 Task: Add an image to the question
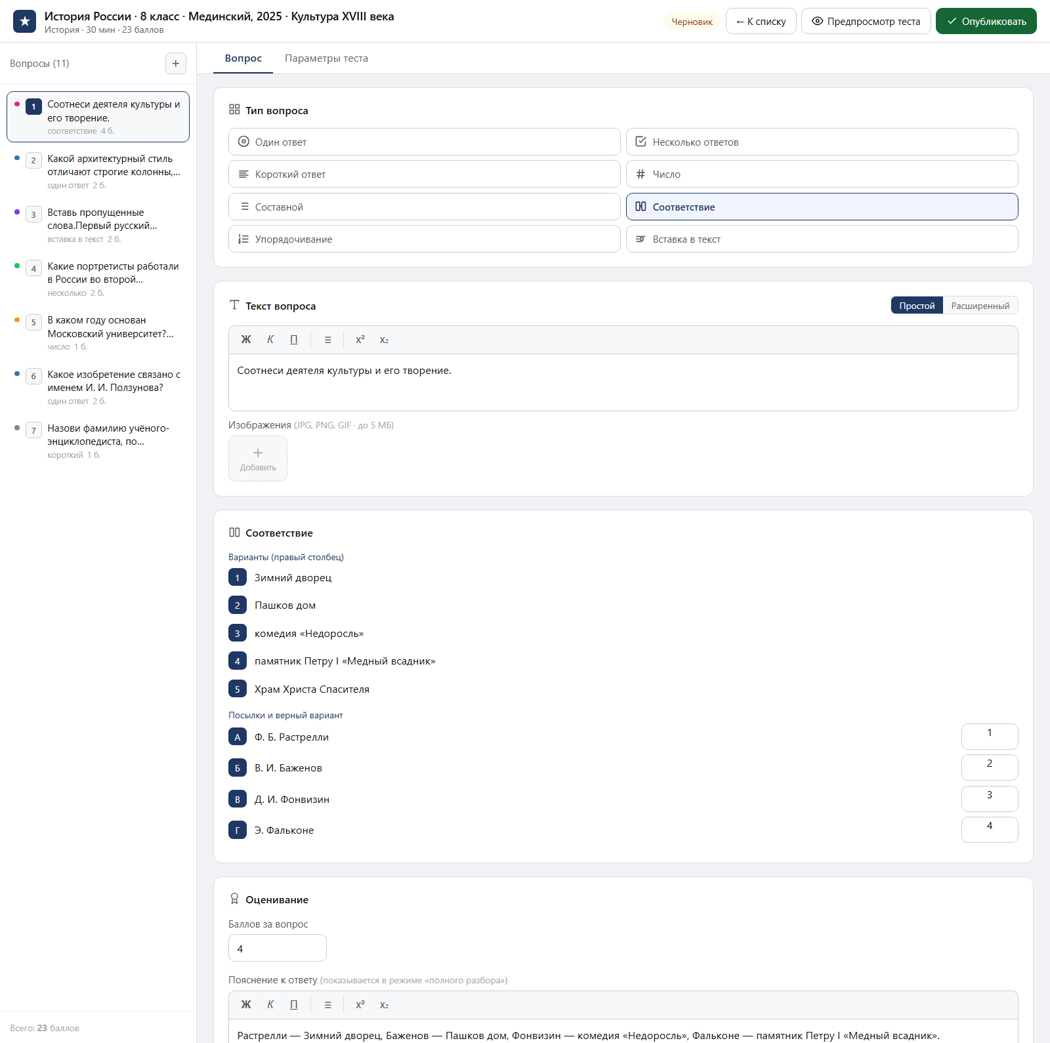(x=258, y=459)
